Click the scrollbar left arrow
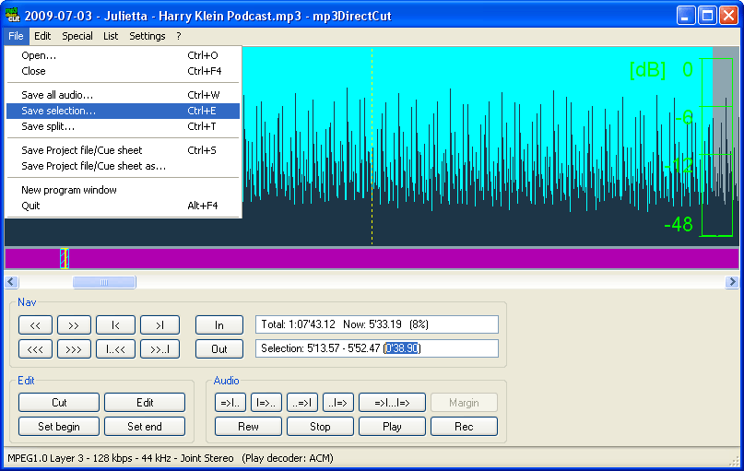Viewport: 744px width, 471px height. (x=11, y=282)
